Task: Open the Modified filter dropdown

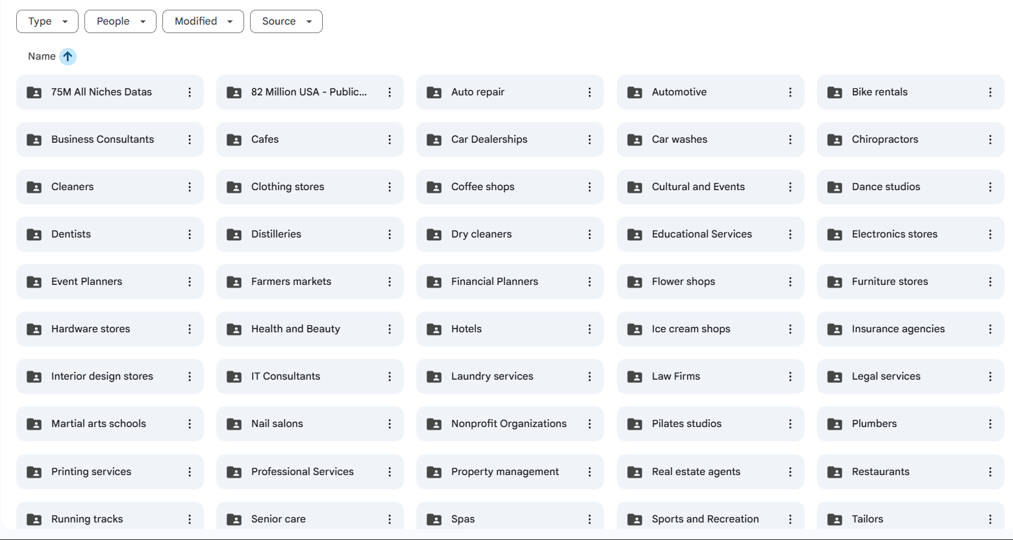Action: pos(203,21)
